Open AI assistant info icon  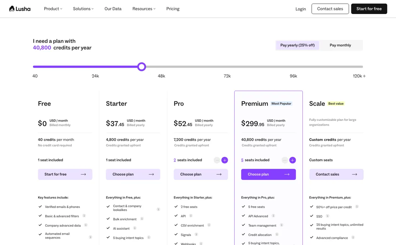(x=135, y=228)
